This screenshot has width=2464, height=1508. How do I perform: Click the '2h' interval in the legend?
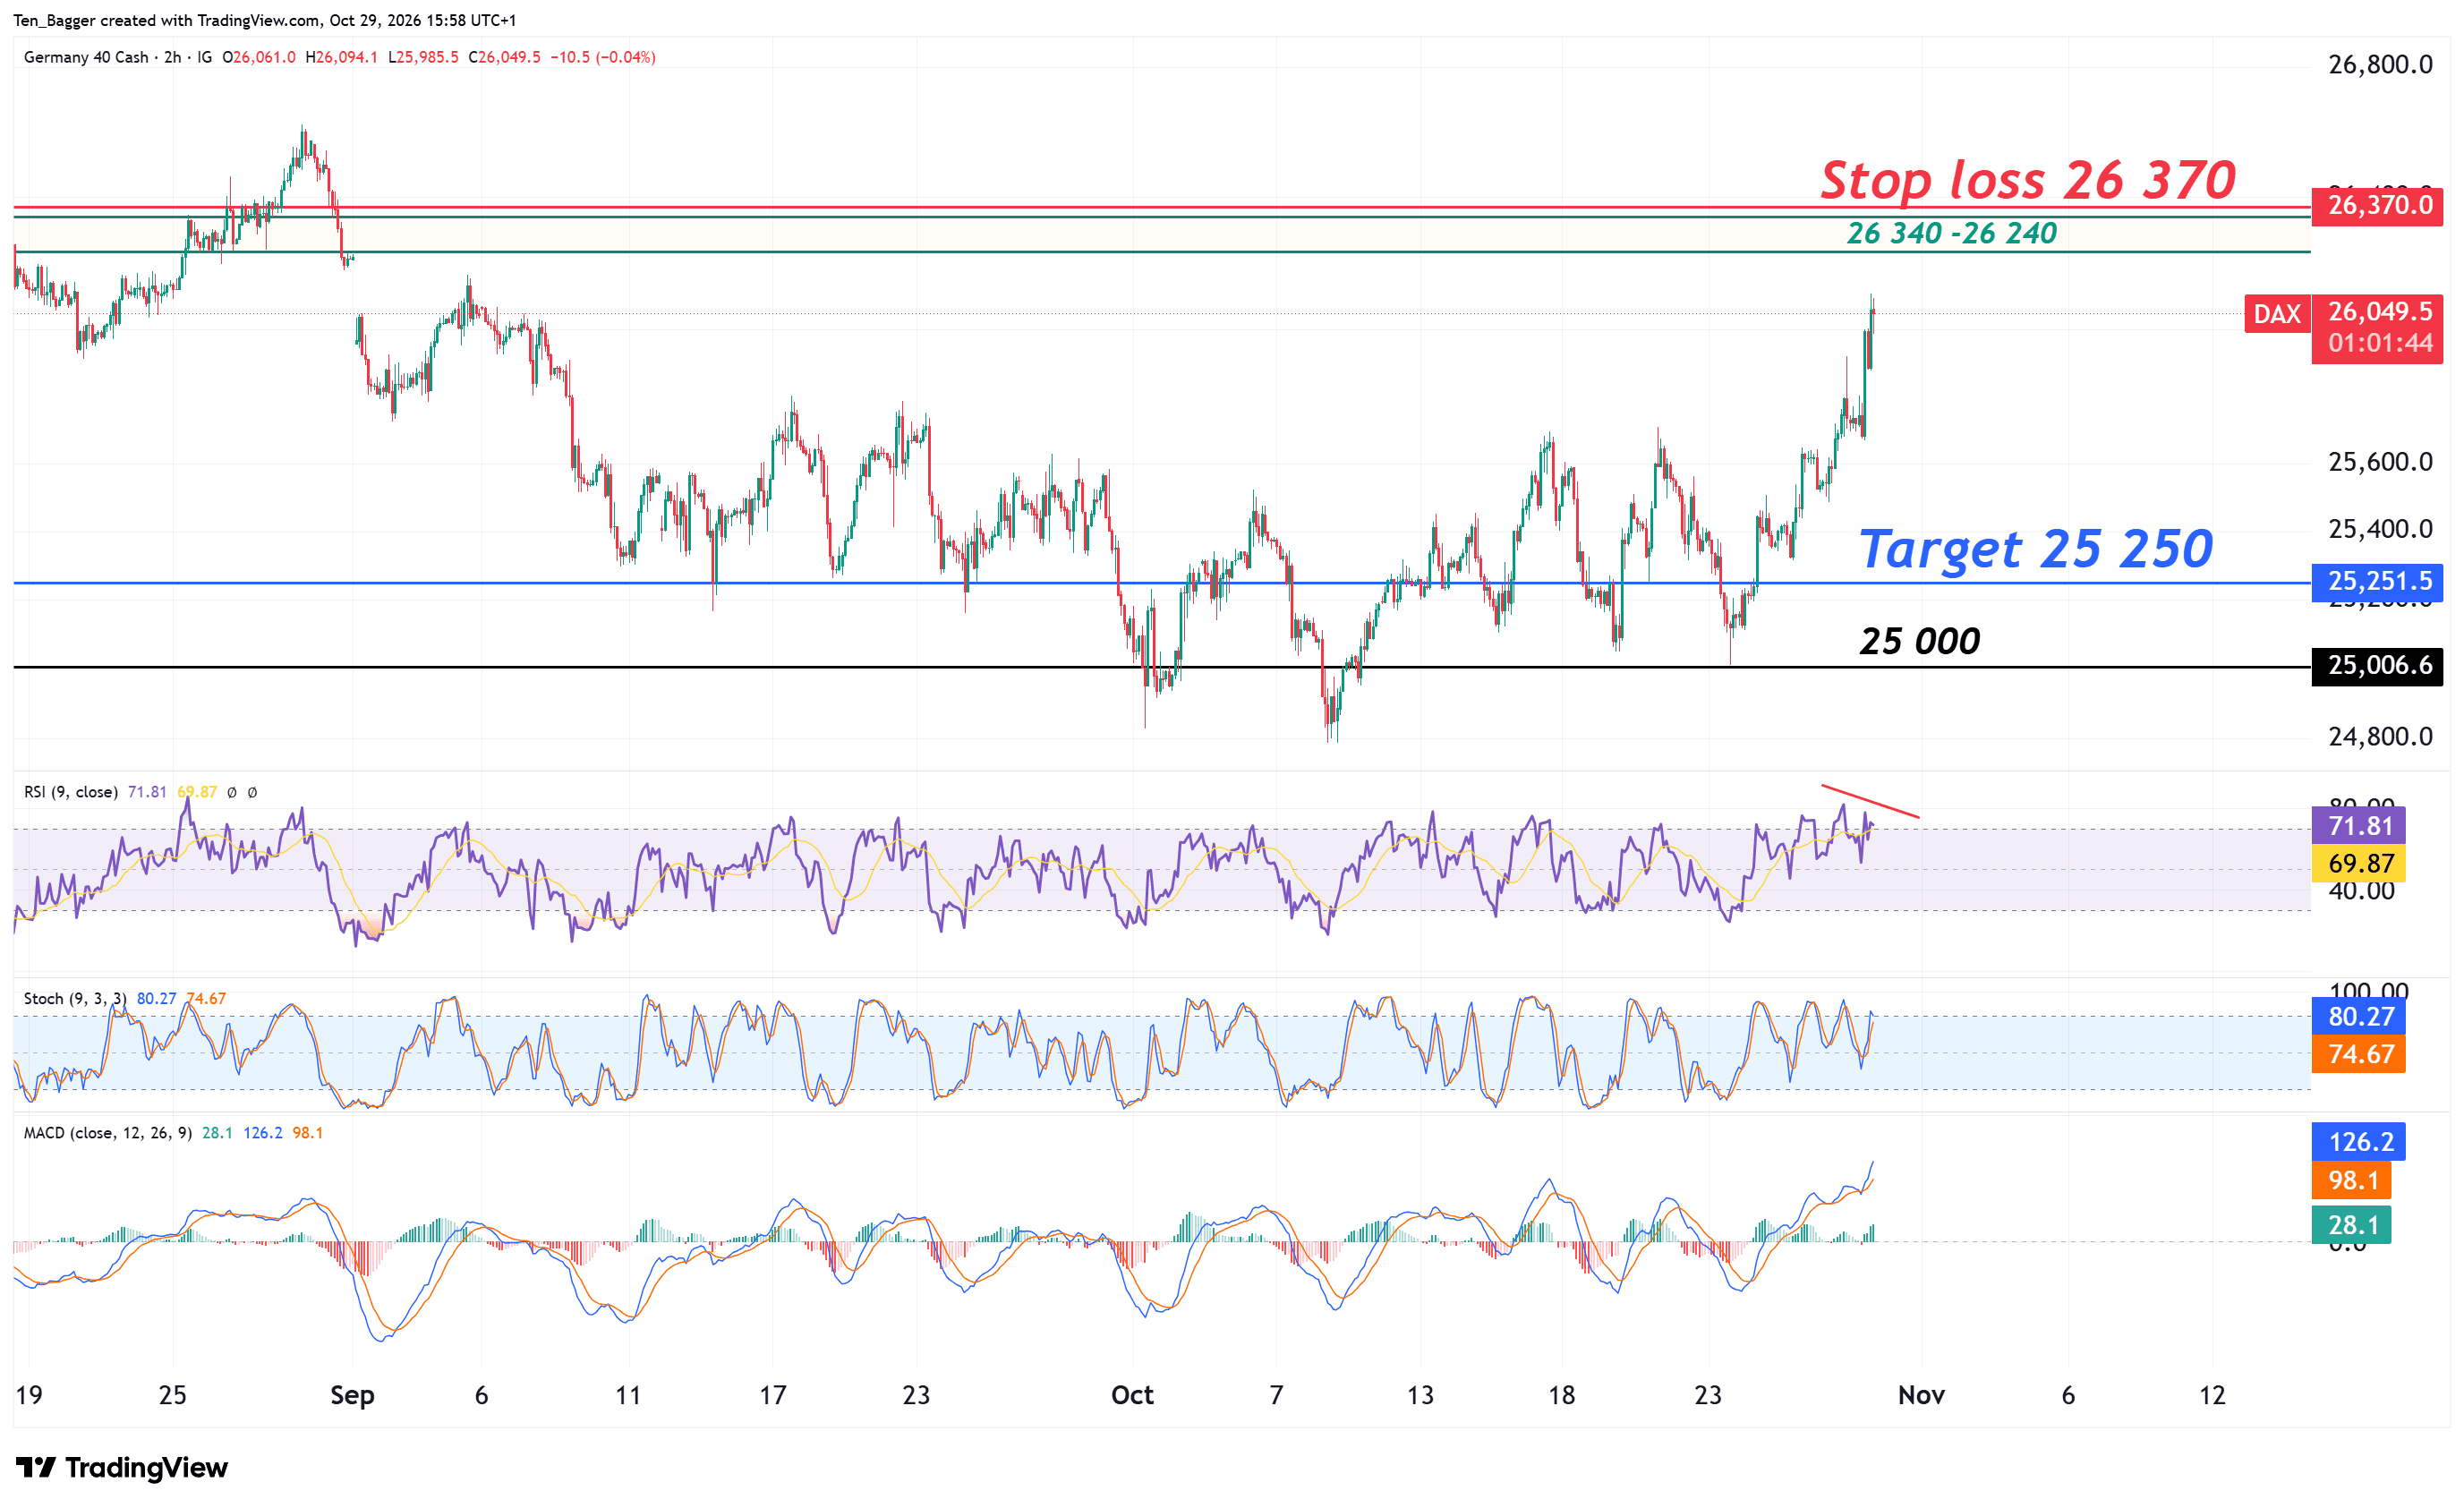pyautogui.click(x=173, y=57)
